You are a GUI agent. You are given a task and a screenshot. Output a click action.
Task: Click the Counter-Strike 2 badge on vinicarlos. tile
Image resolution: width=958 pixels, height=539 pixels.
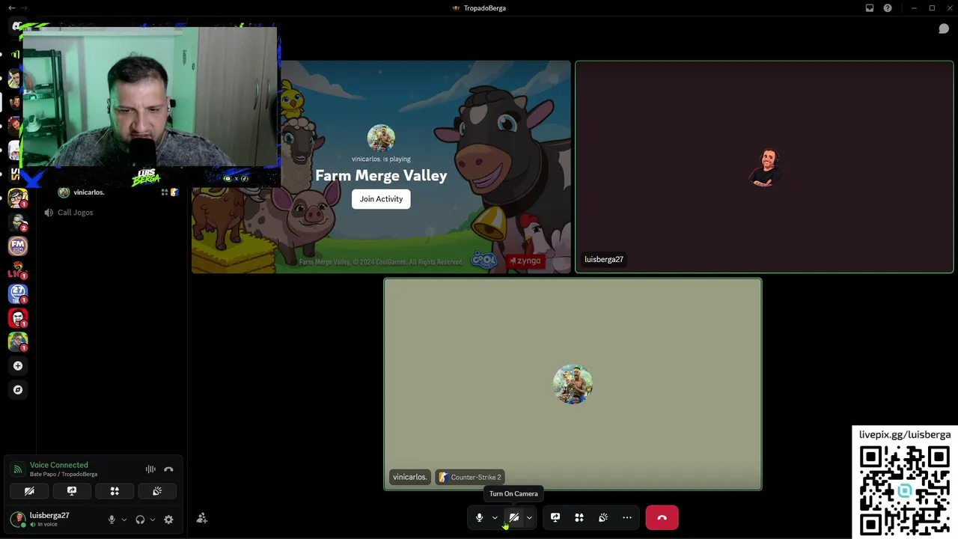tap(469, 477)
